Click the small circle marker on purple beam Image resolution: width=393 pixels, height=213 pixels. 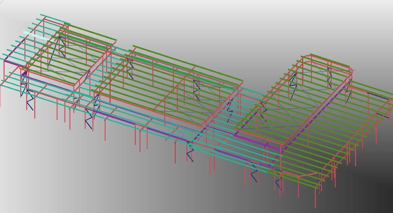[180, 135]
